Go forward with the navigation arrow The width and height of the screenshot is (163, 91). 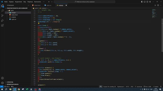point(52,2)
